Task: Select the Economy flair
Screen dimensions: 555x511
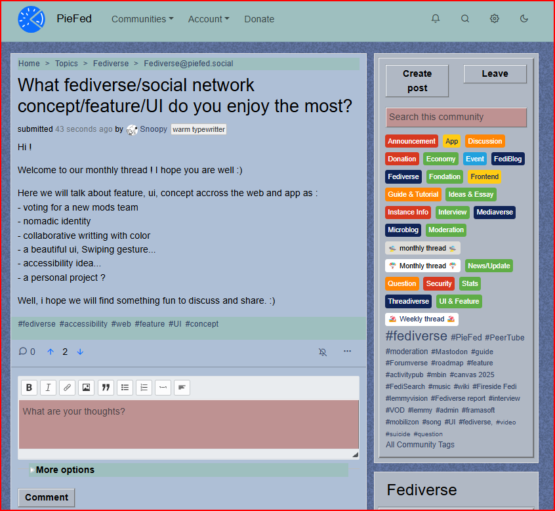Action: tap(441, 159)
